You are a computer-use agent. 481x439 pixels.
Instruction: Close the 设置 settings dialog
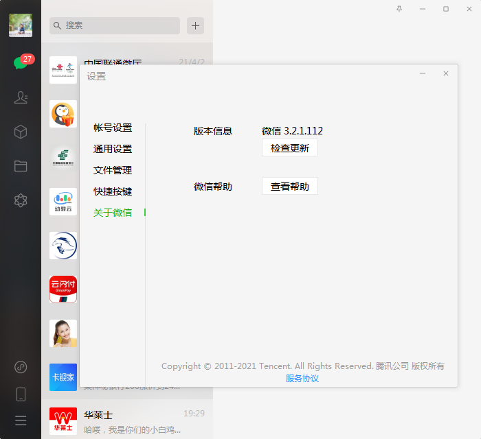click(446, 73)
